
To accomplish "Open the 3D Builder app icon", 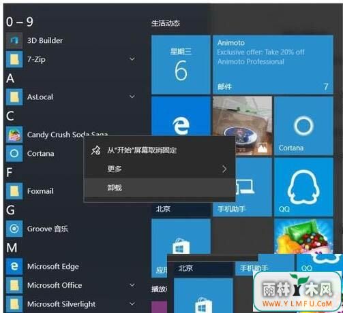I will pyautogui.click(x=14, y=41).
